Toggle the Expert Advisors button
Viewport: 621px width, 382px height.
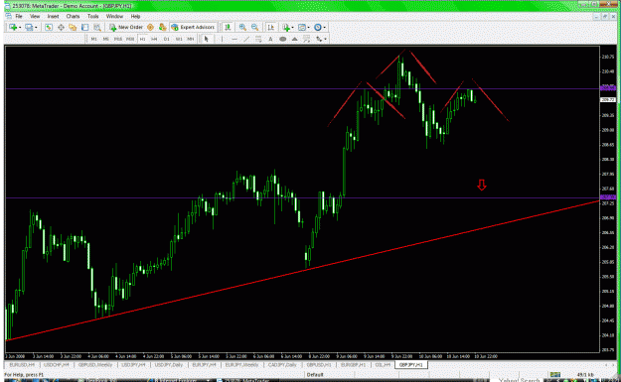193,28
